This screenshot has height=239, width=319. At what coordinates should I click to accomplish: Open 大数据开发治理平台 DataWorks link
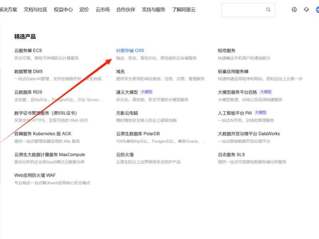pos(249,134)
